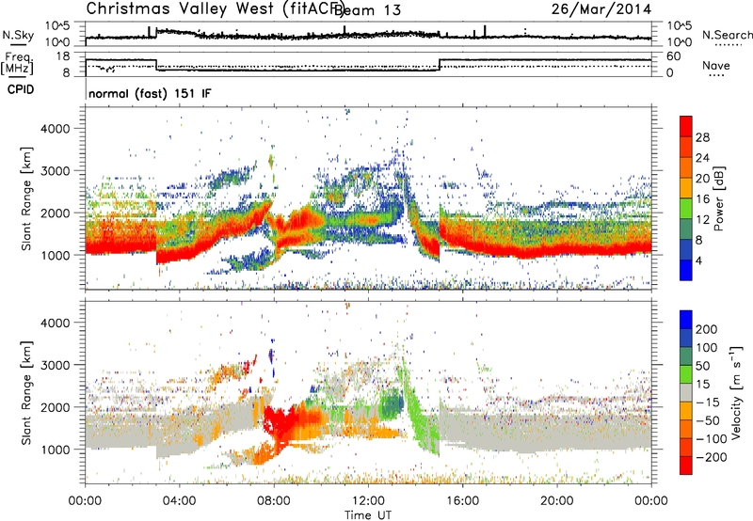This screenshot has height=521, width=753.
Task: Click the "Freq. [MHz]" axis label
Action: (x=17, y=63)
